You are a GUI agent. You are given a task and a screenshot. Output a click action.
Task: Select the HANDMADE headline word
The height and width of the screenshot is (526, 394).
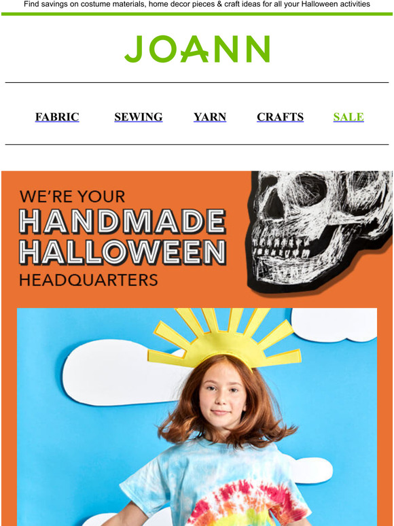[x=122, y=222]
